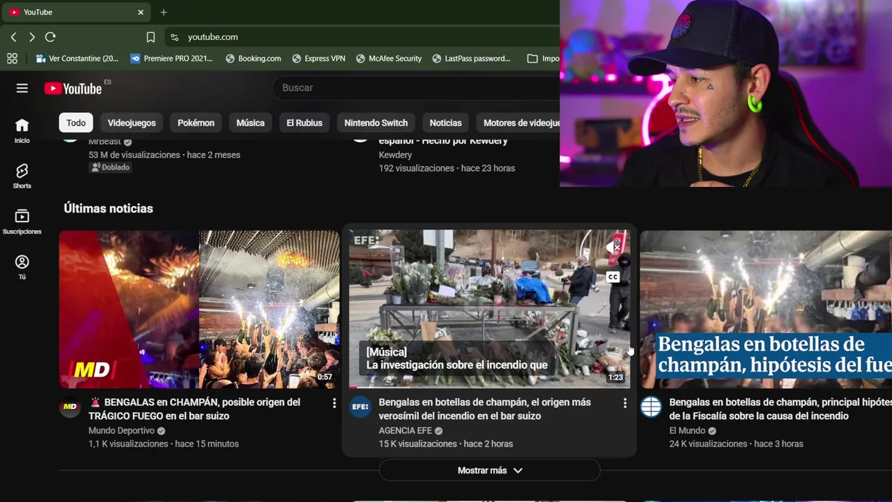Open Premiere PRO 2021 bookmark
This screenshot has width=892, height=502.
(x=171, y=59)
